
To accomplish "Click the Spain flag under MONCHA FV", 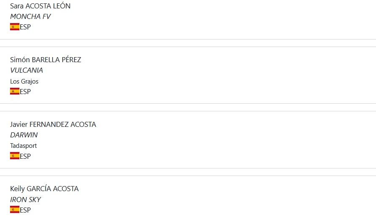I will tap(15, 27).
